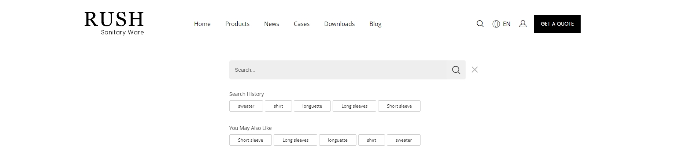692x157 pixels.
Task: Pick 'Short sleeve' under You May Also Like
Action: tap(251, 140)
